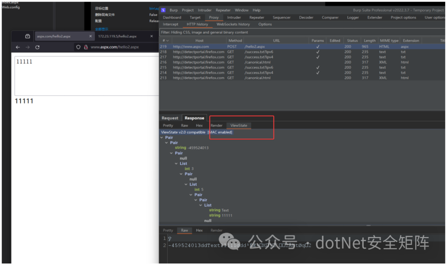Open the Proxy Options sub-tab

click(x=265, y=24)
